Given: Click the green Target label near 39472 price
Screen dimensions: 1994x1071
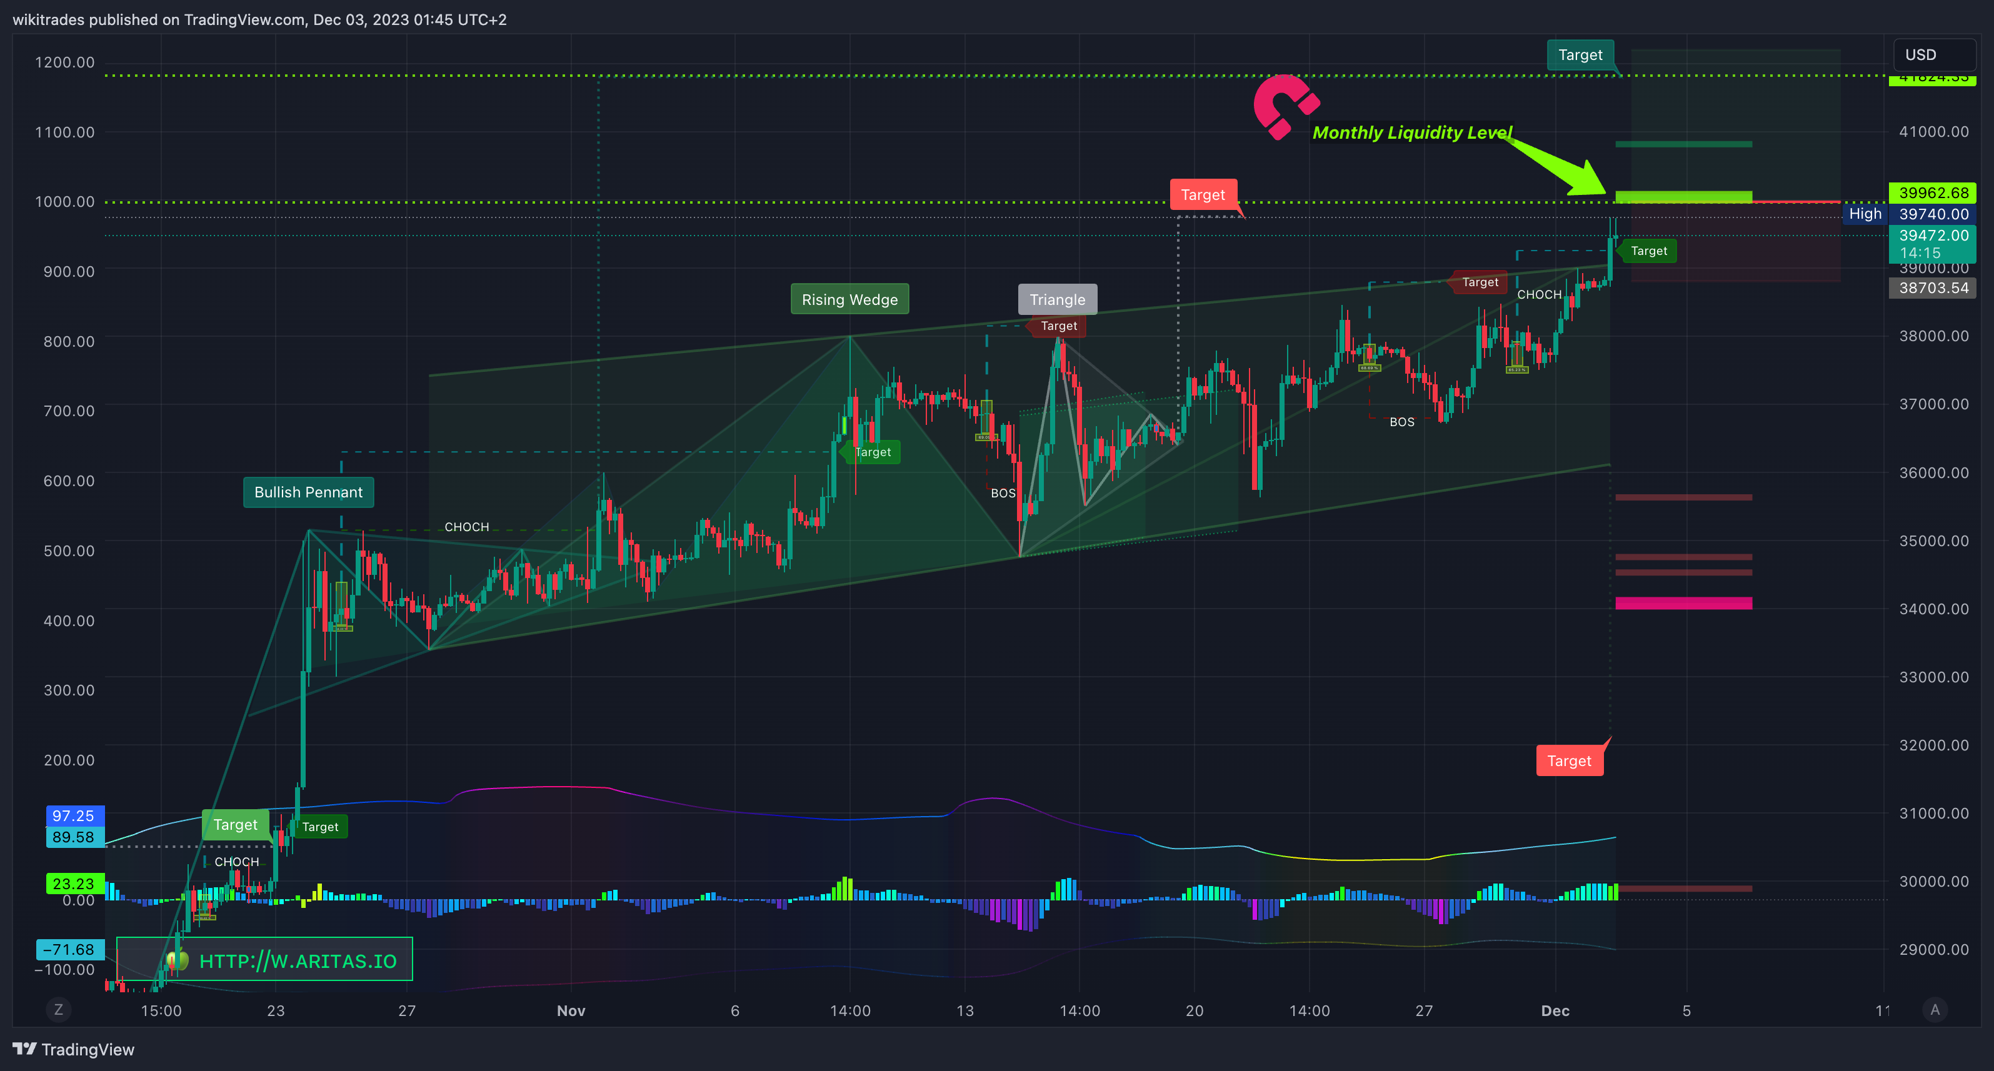Looking at the screenshot, I should [1649, 251].
